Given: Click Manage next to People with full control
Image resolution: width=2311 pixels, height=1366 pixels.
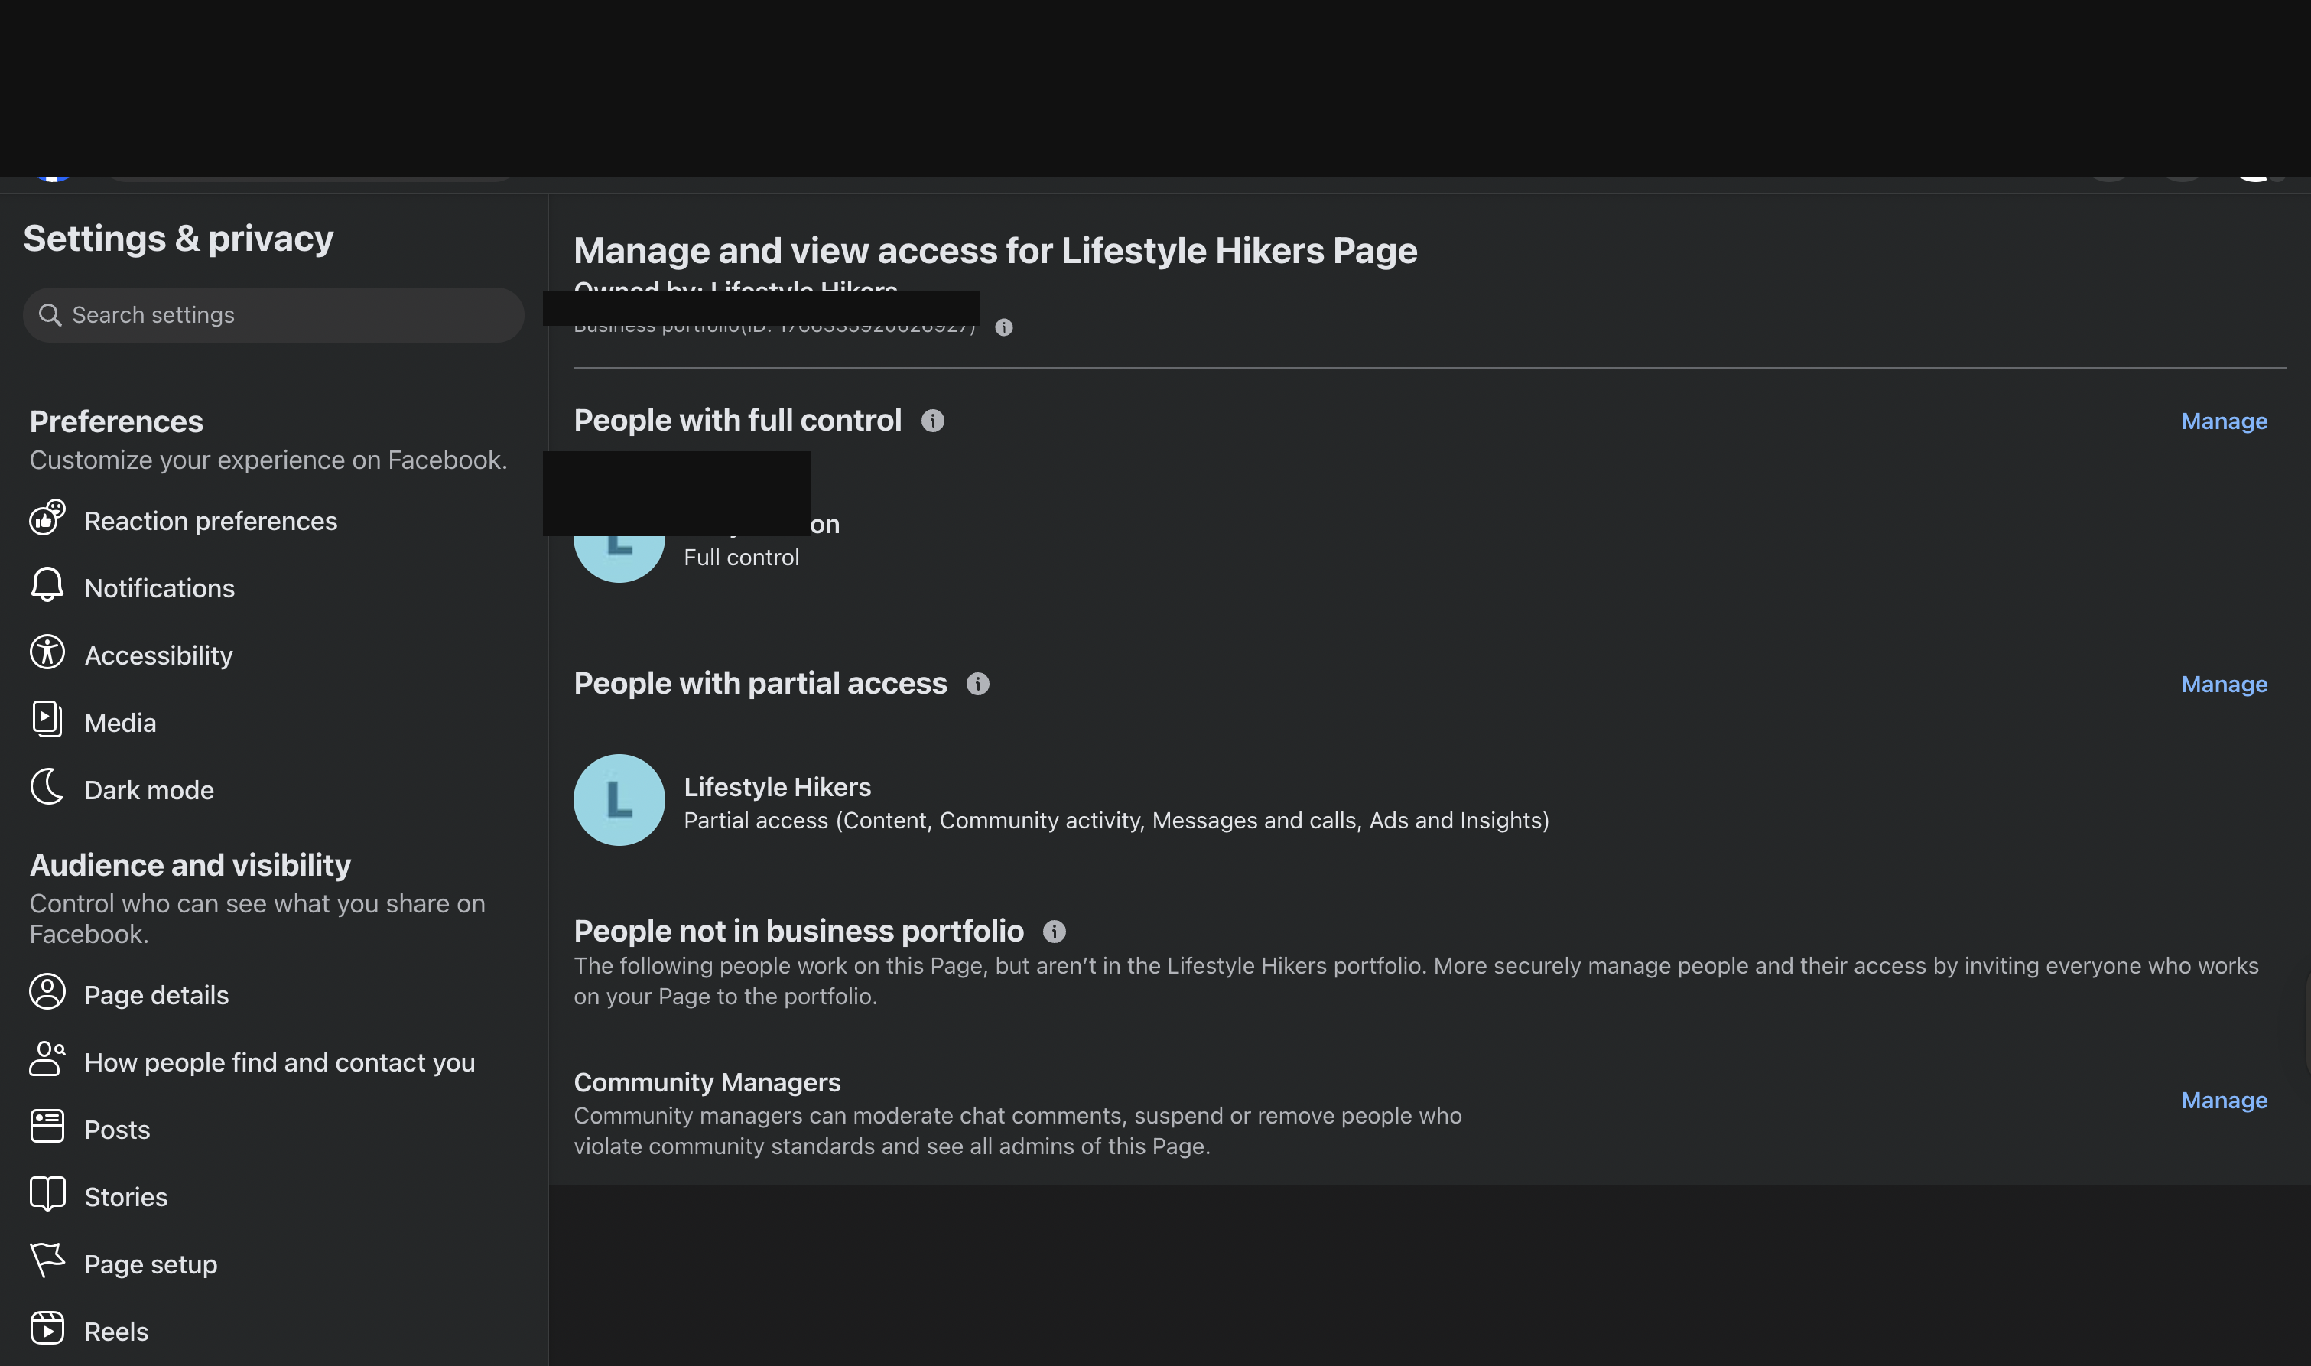Looking at the screenshot, I should 2222,421.
